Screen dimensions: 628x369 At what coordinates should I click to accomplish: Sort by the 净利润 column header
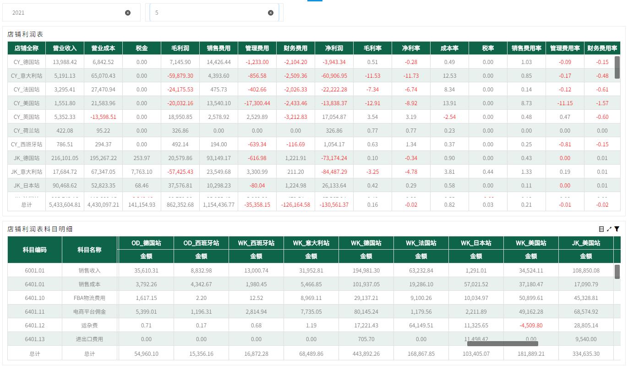pos(334,48)
